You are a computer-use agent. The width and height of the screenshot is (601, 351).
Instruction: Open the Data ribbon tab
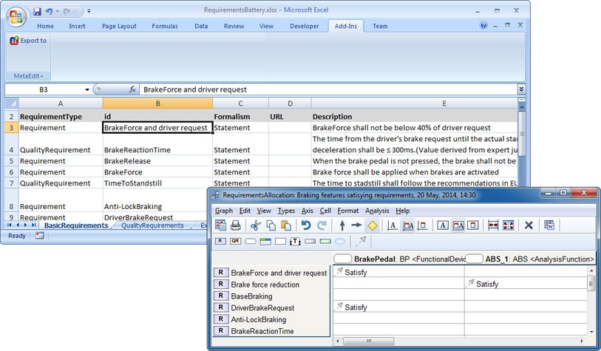[x=201, y=26]
